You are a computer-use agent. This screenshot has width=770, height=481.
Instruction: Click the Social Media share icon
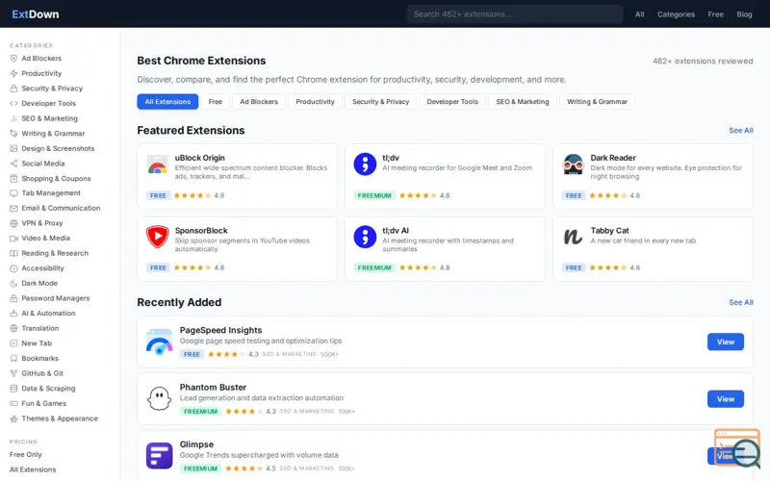click(13, 164)
